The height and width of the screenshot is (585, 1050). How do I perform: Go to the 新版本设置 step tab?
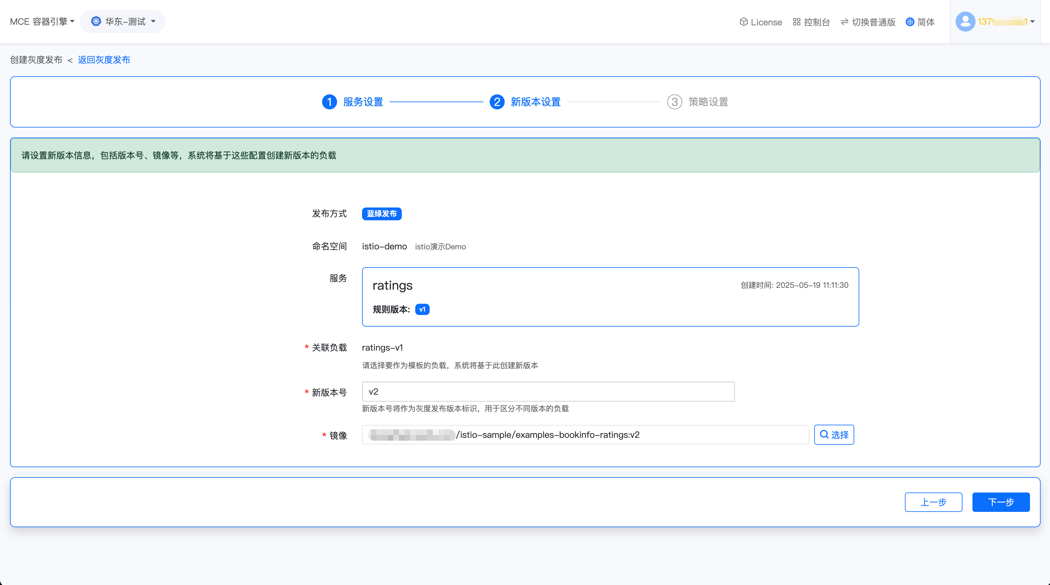click(535, 102)
